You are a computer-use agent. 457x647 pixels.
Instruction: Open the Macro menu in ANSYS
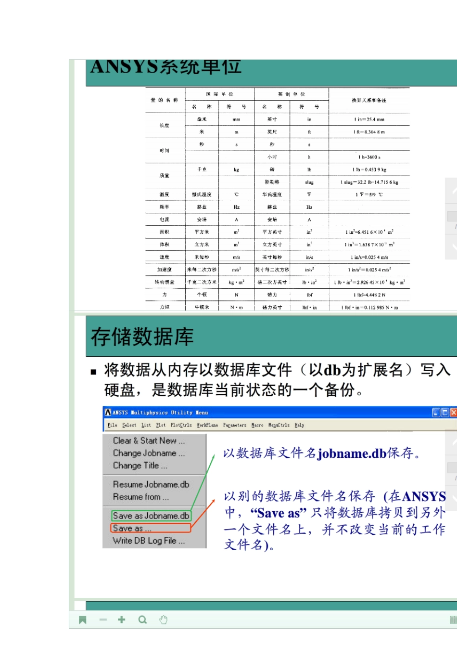click(x=257, y=425)
